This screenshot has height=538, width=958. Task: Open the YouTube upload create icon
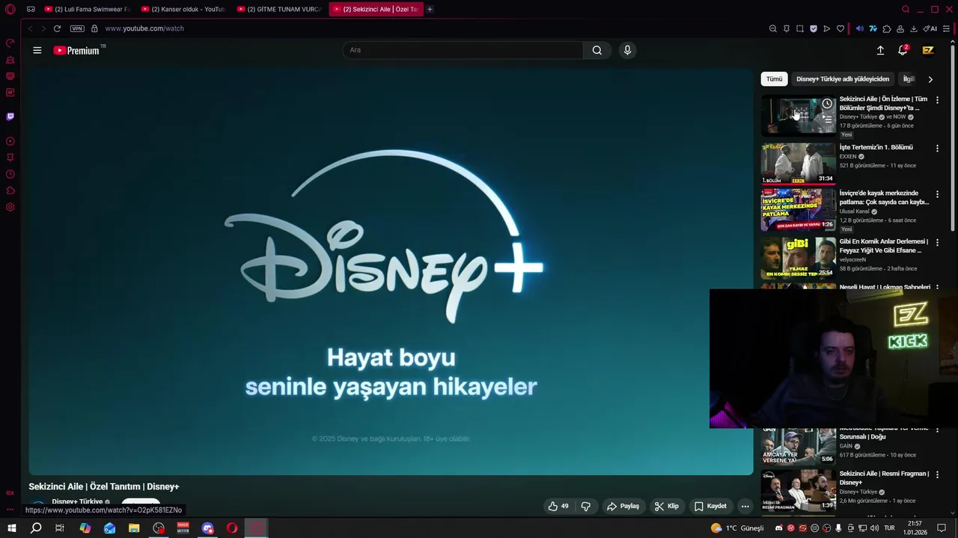(880, 50)
